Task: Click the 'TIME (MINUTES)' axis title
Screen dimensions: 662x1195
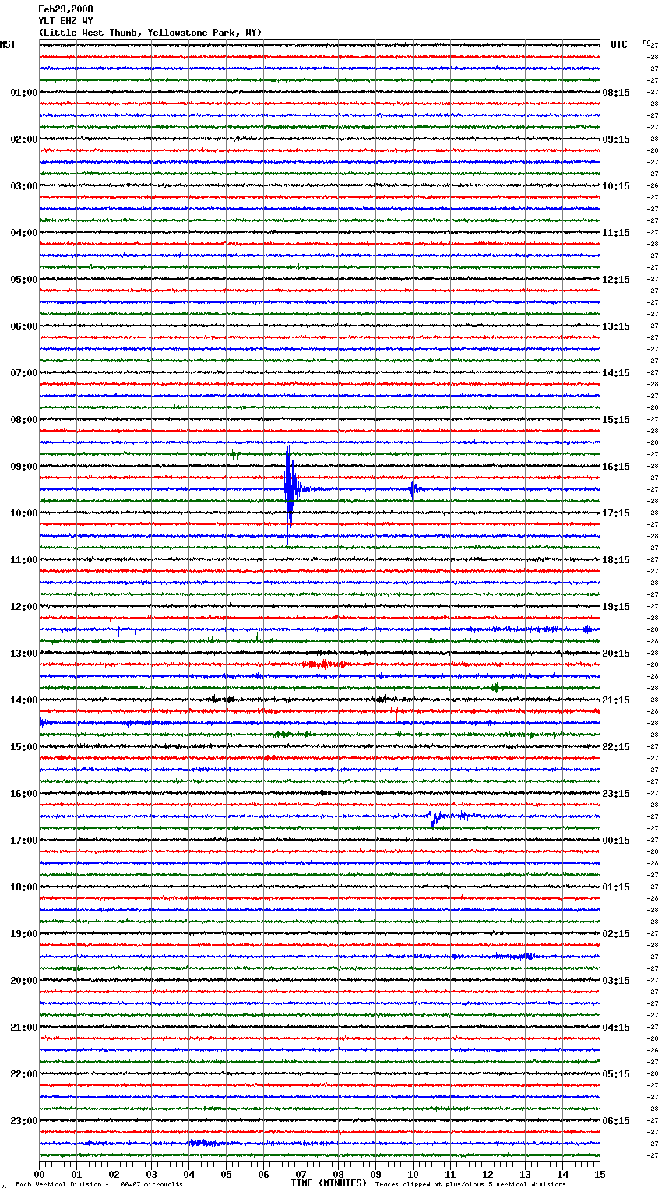Action: click(x=329, y=1183)
